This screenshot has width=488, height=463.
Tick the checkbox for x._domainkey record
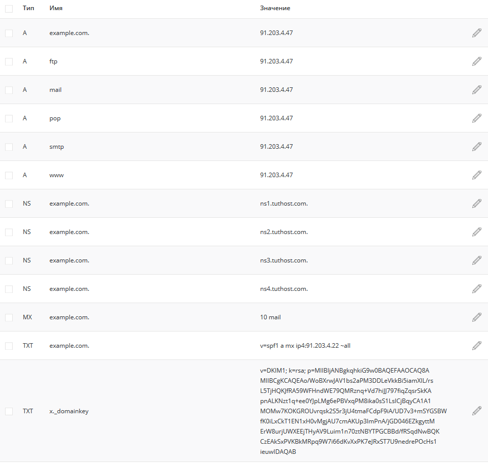(x=9, y=411)
